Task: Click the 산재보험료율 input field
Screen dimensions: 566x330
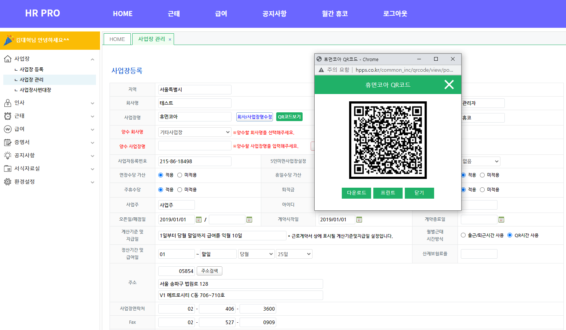Action: (x=479, y=254)
